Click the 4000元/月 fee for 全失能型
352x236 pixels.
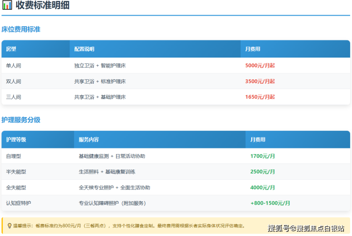[263, 187]
